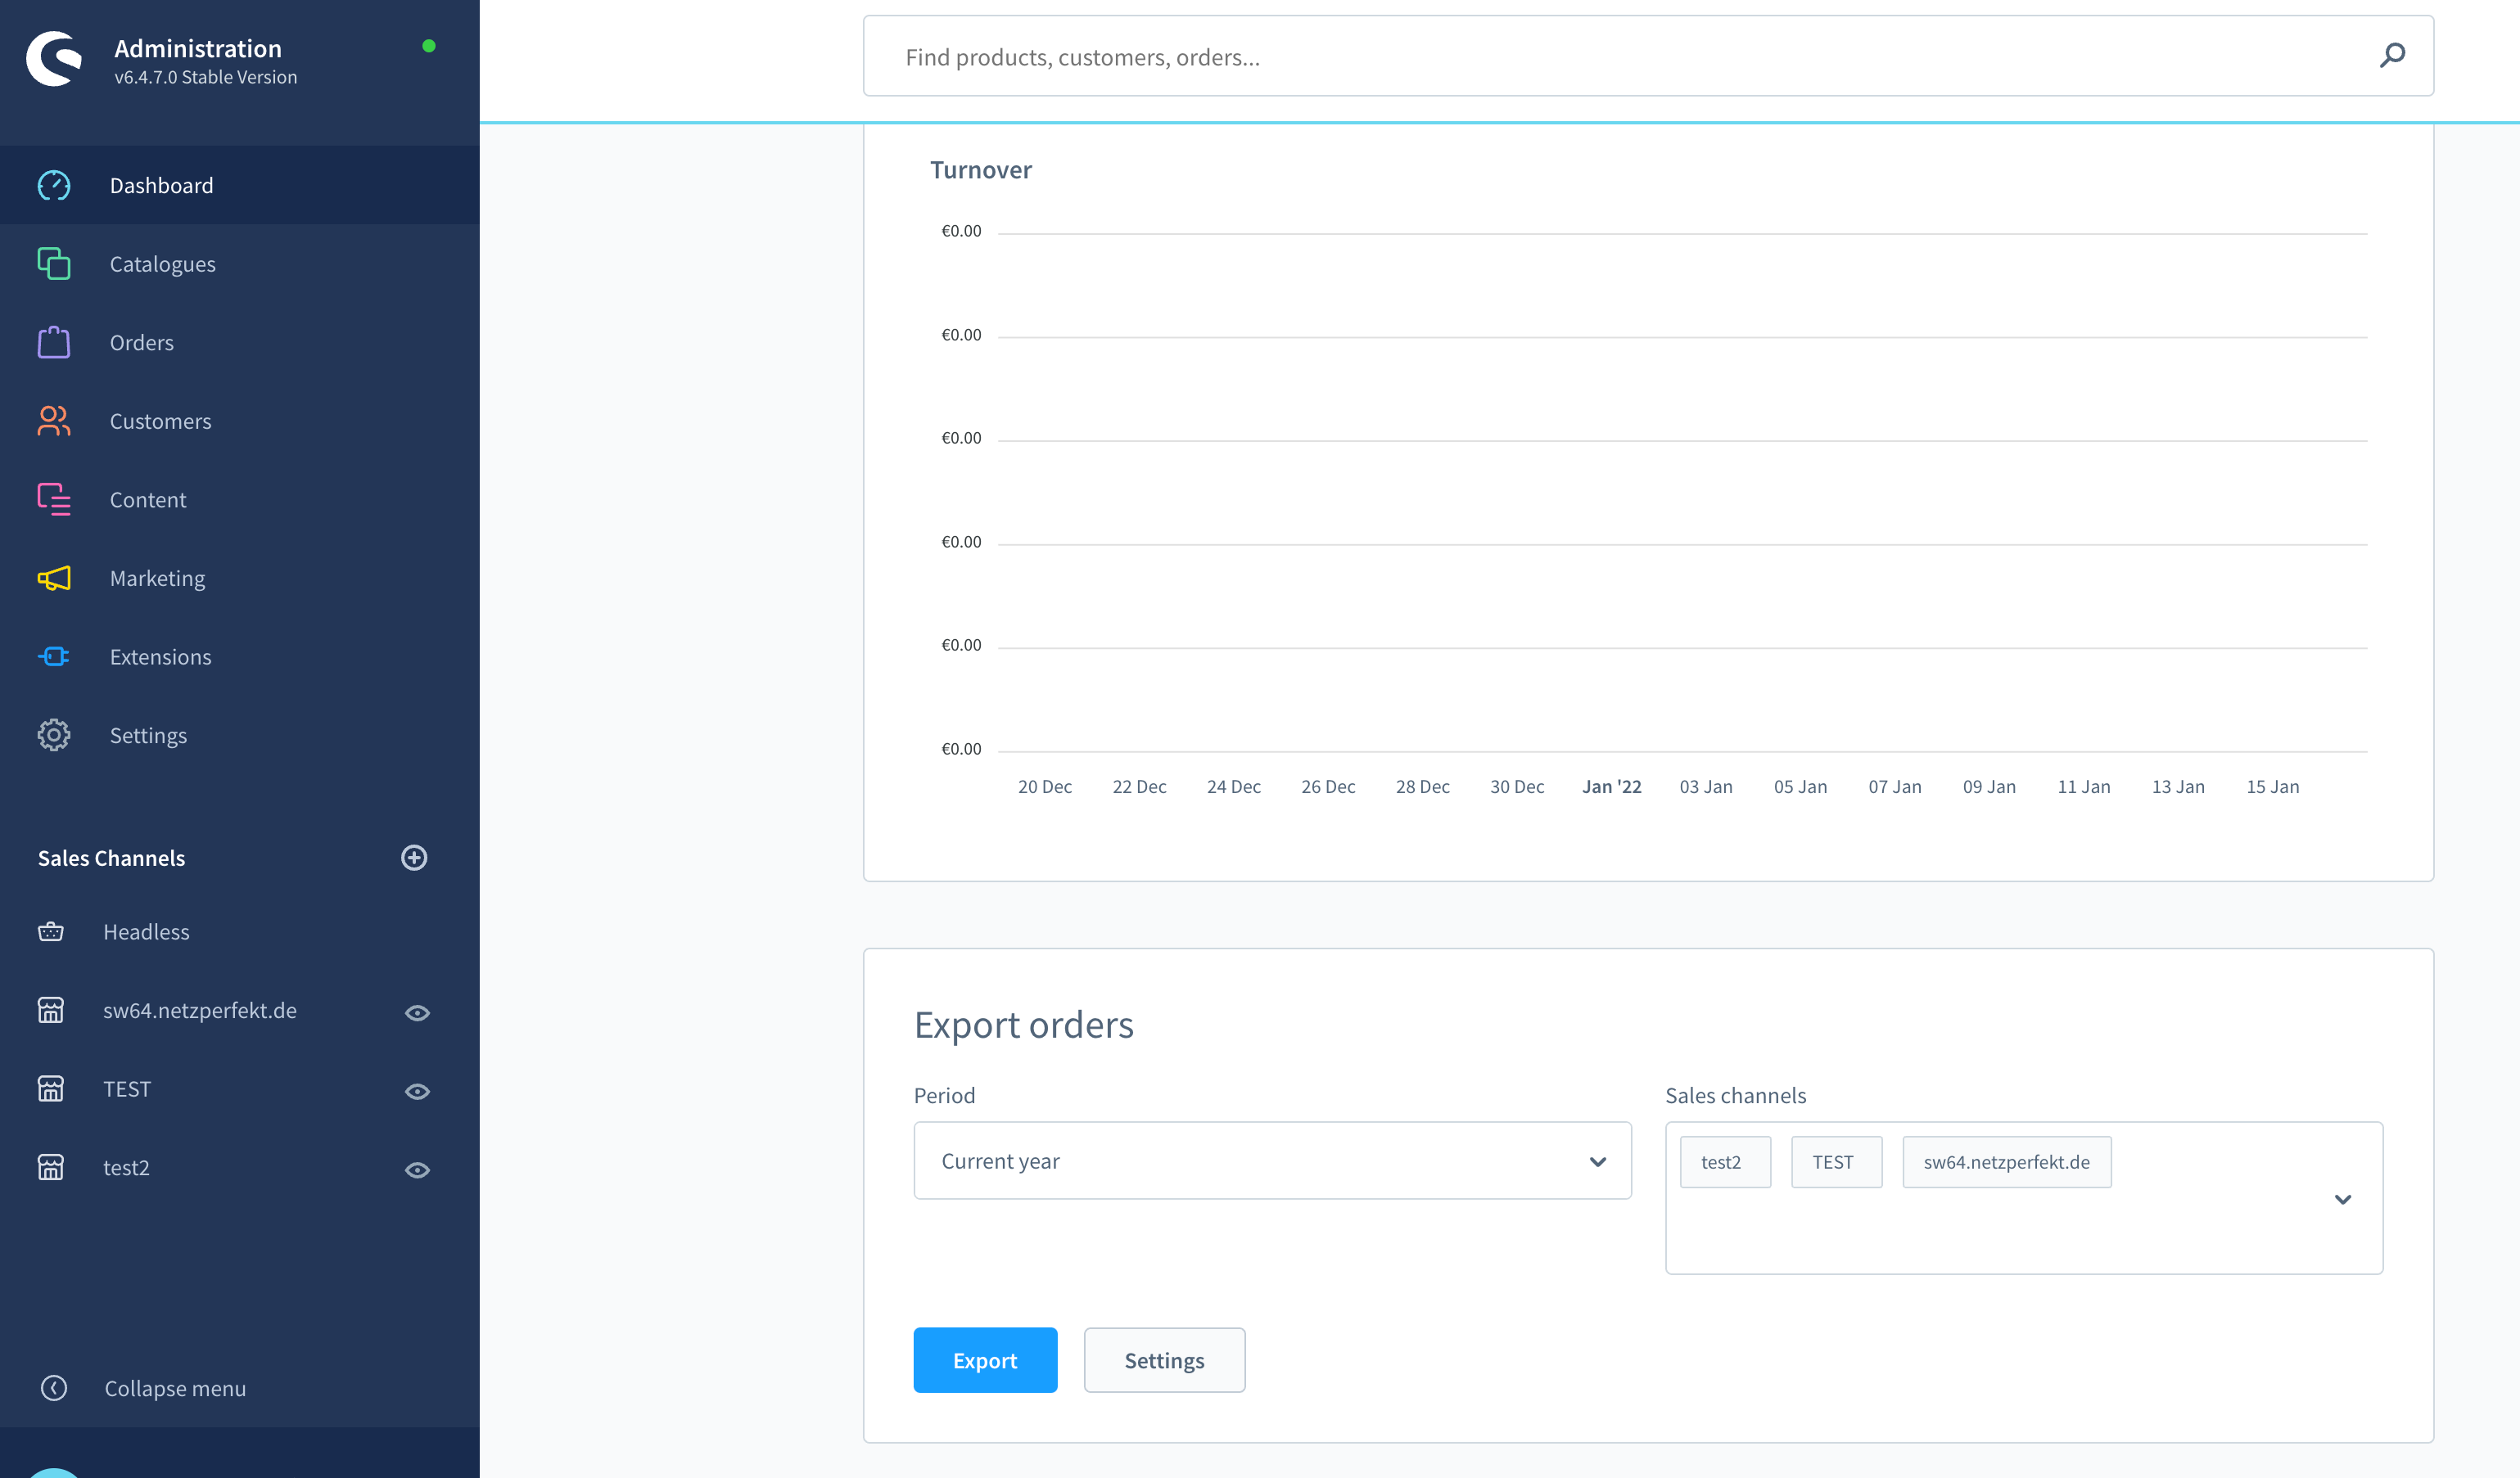Click the TEST tag in Sales channels field
Screen dimensions: 2520x1478
(x=1836, y=1162)
